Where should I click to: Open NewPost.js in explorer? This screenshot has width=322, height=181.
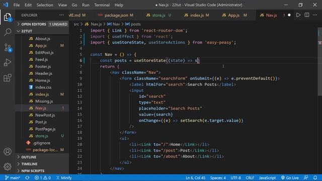45,115
